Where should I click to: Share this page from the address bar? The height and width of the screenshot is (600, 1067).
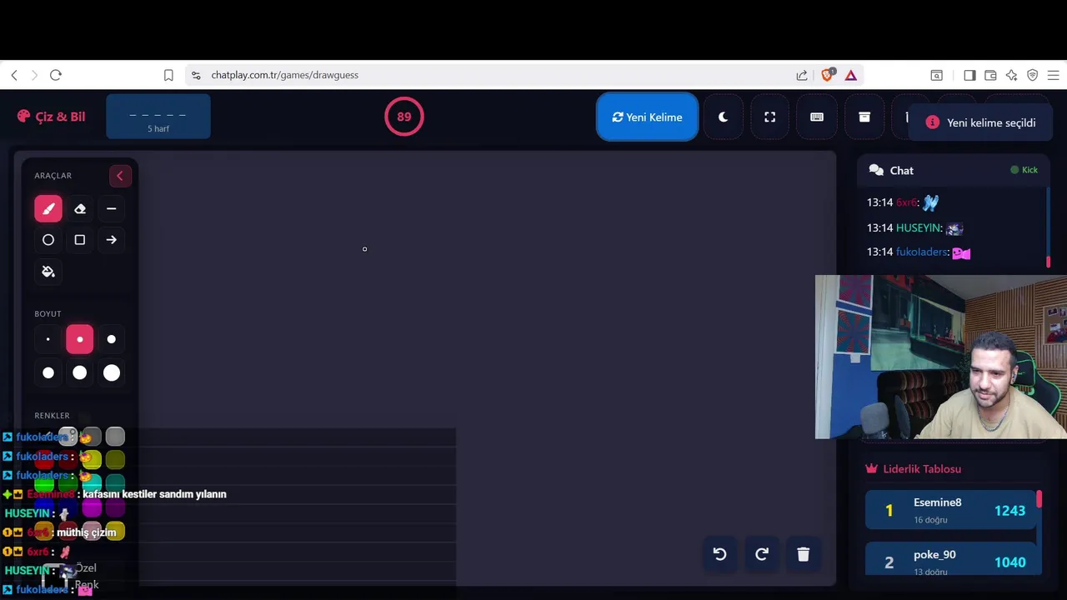[802, 75]
